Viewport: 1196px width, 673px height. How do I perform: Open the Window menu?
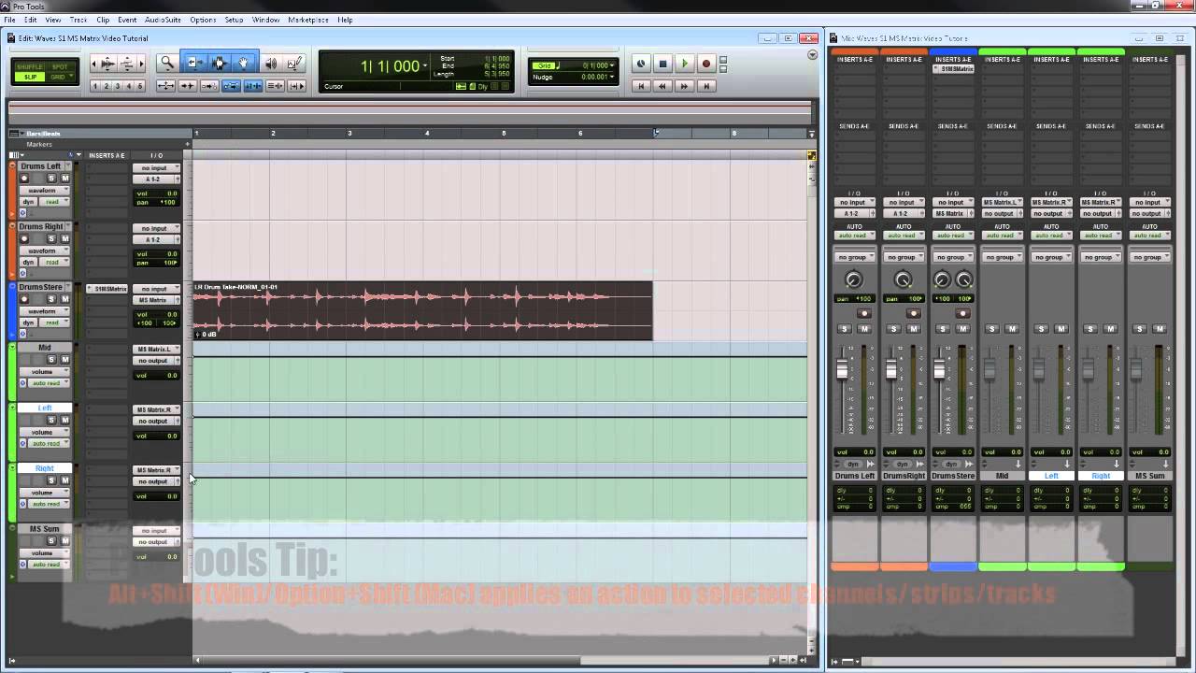[265, 20]
